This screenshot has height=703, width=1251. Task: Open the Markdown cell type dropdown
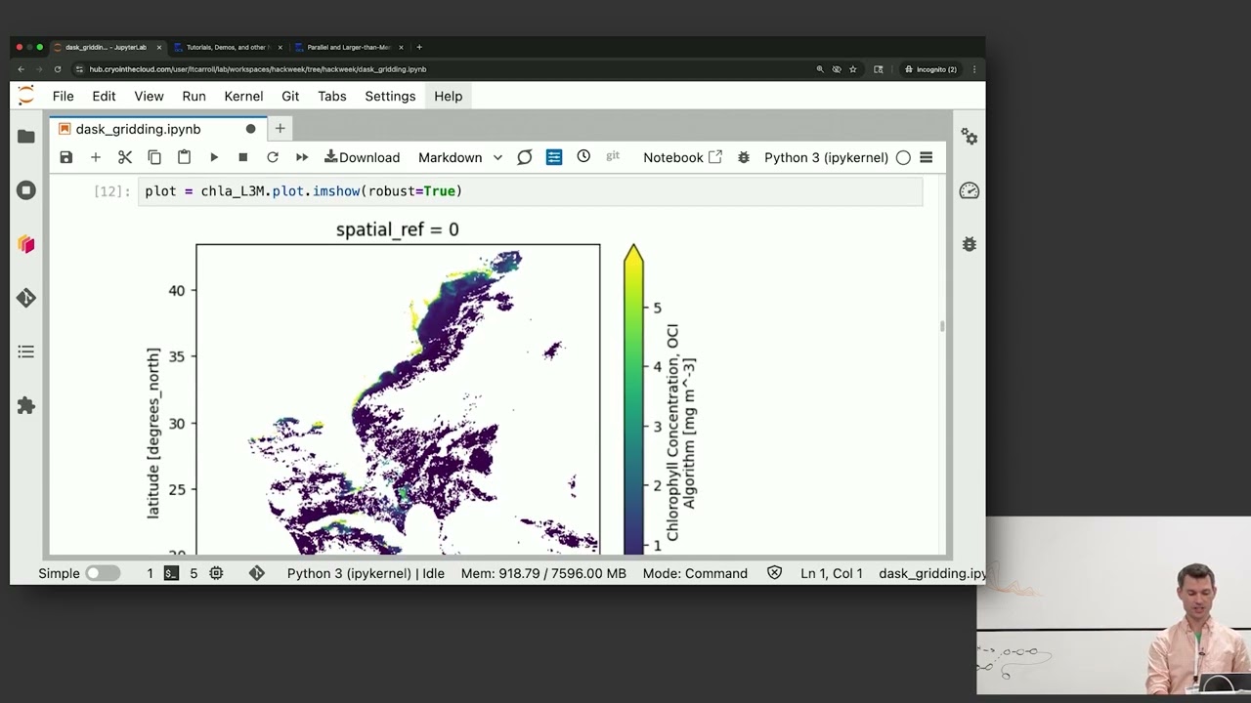[x=459, y=157]
